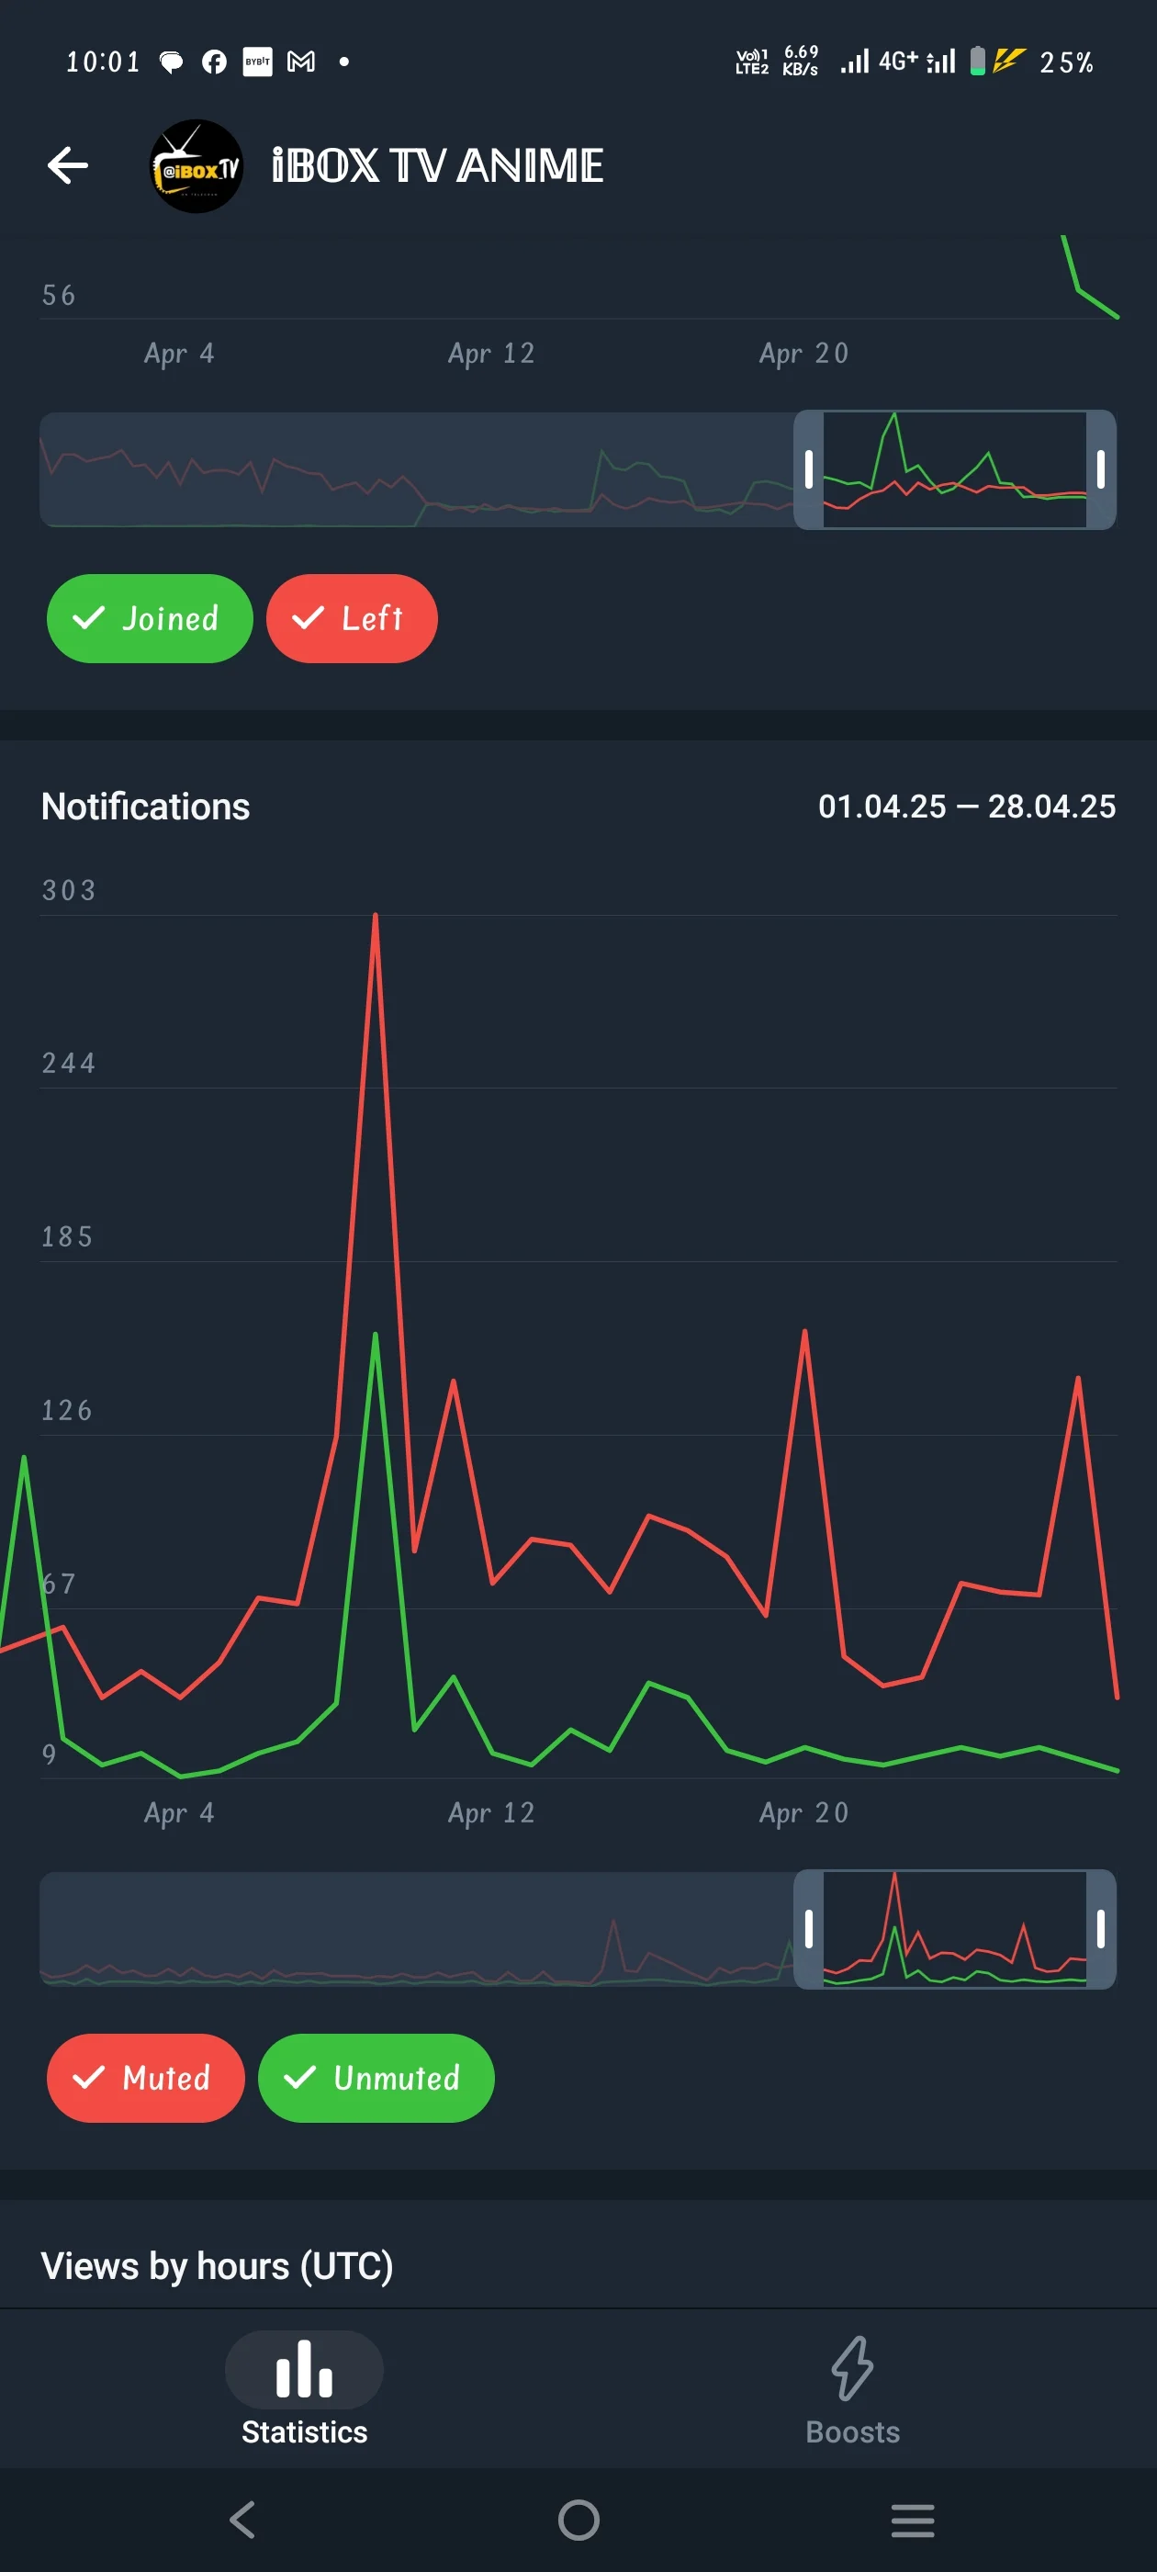Image resolution: width=1157 pixels, height=2572 pixels.
Task: Click left handle of Notifications range slider
Action: click(x=809, y=1929)
